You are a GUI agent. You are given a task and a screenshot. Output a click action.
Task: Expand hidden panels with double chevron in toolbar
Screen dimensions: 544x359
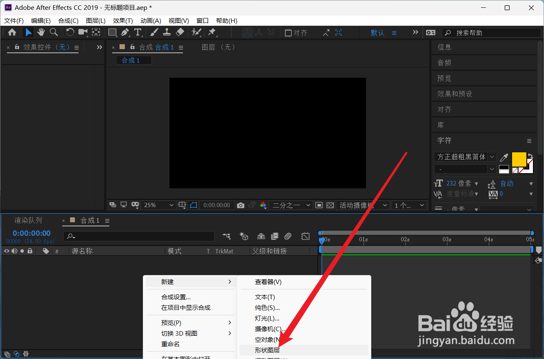(x=415, y=32)
